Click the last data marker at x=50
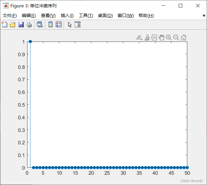The height and width of the screenshot is (185, 207). (187, 168)
